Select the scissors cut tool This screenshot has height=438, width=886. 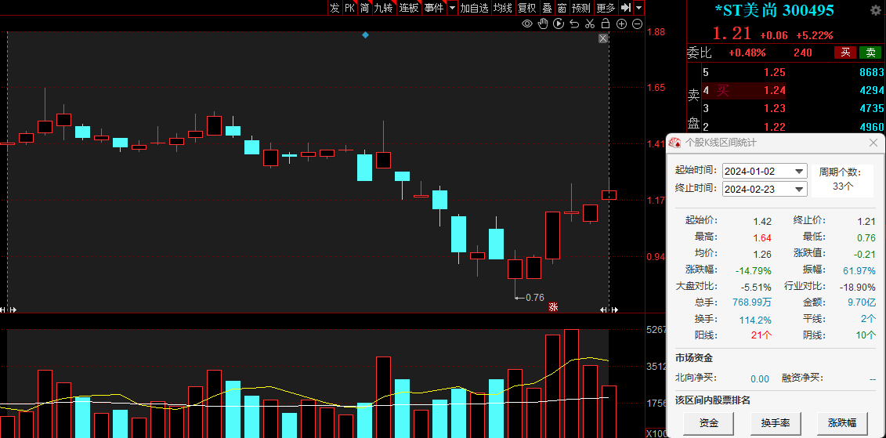pyautogui.click(x=590, y=24)
